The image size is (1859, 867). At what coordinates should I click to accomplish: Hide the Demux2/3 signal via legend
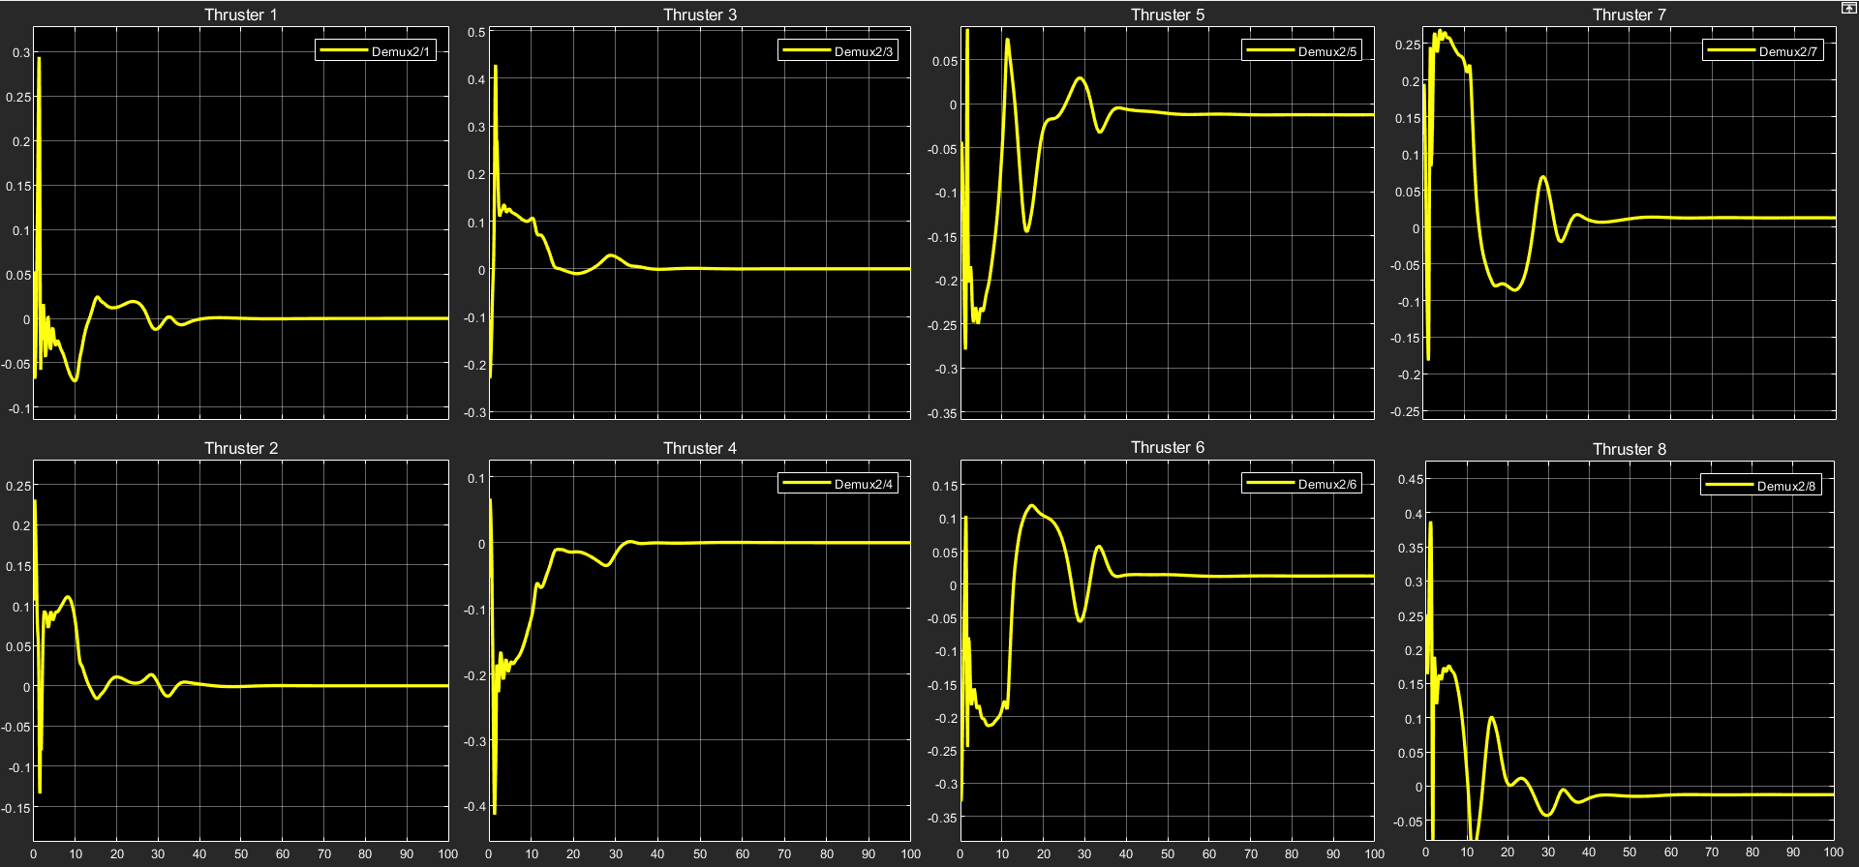[863, 51]
